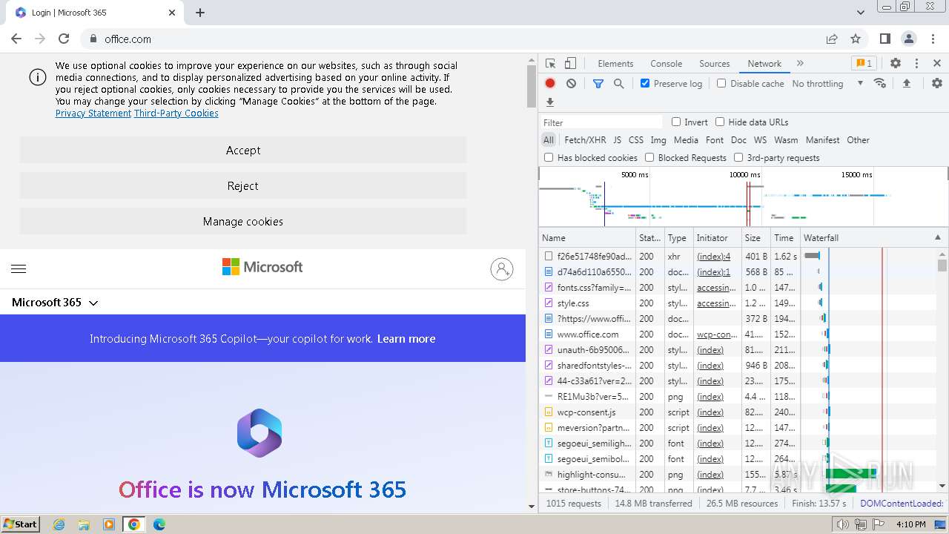The width and height of the screenshot is (949, 534).
Task: Show more DevTools tabs chevron
Action: click(800, 64)
